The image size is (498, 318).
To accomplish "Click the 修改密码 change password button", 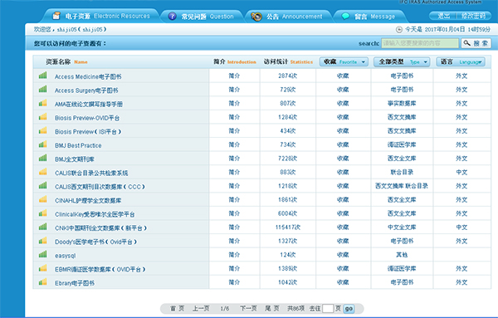I will [x=474, y=16].
